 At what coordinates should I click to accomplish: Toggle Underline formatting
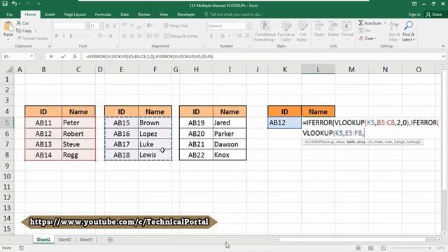[71, 36]
